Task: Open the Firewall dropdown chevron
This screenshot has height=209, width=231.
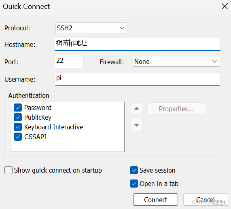Action: 214,61
